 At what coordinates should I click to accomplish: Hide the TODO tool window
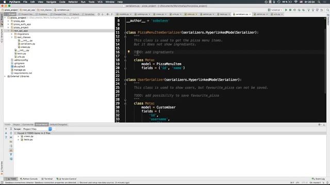[324, 124]
